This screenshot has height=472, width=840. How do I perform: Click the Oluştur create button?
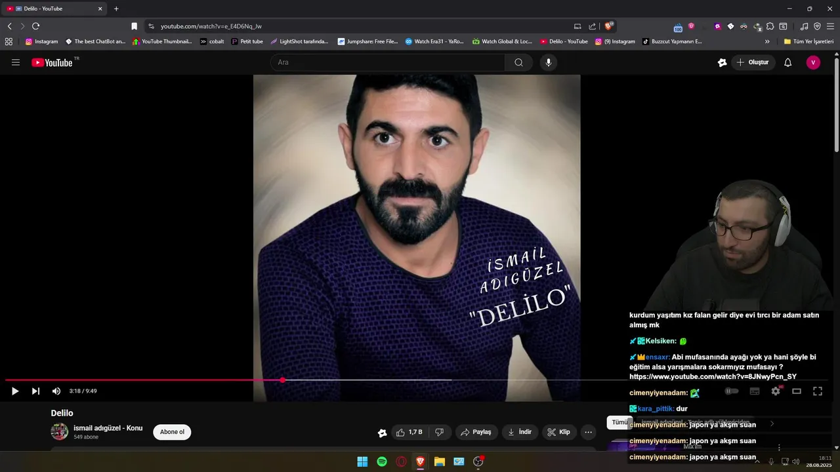(753, 62)
